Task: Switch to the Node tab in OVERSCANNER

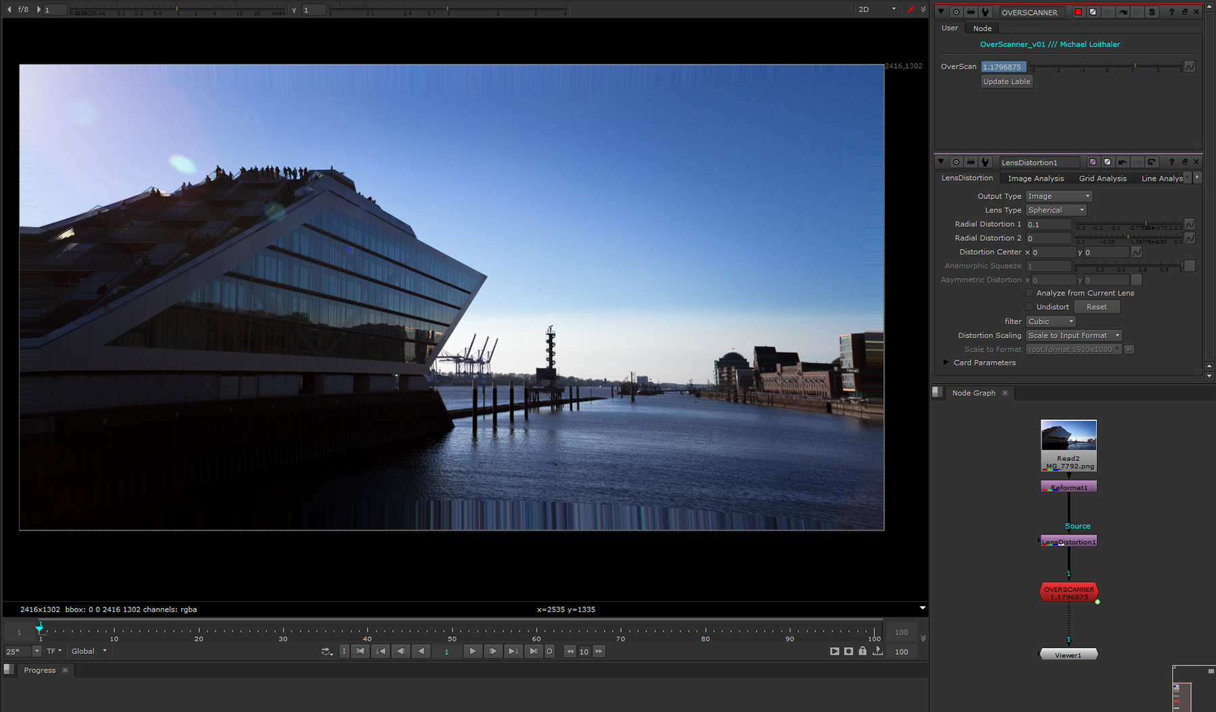Action: tap(982, 28)
